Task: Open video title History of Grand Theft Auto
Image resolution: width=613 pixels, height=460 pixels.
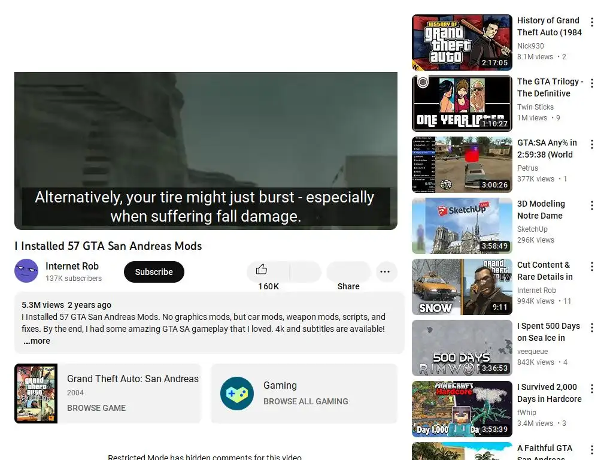Action: (550, 26)
